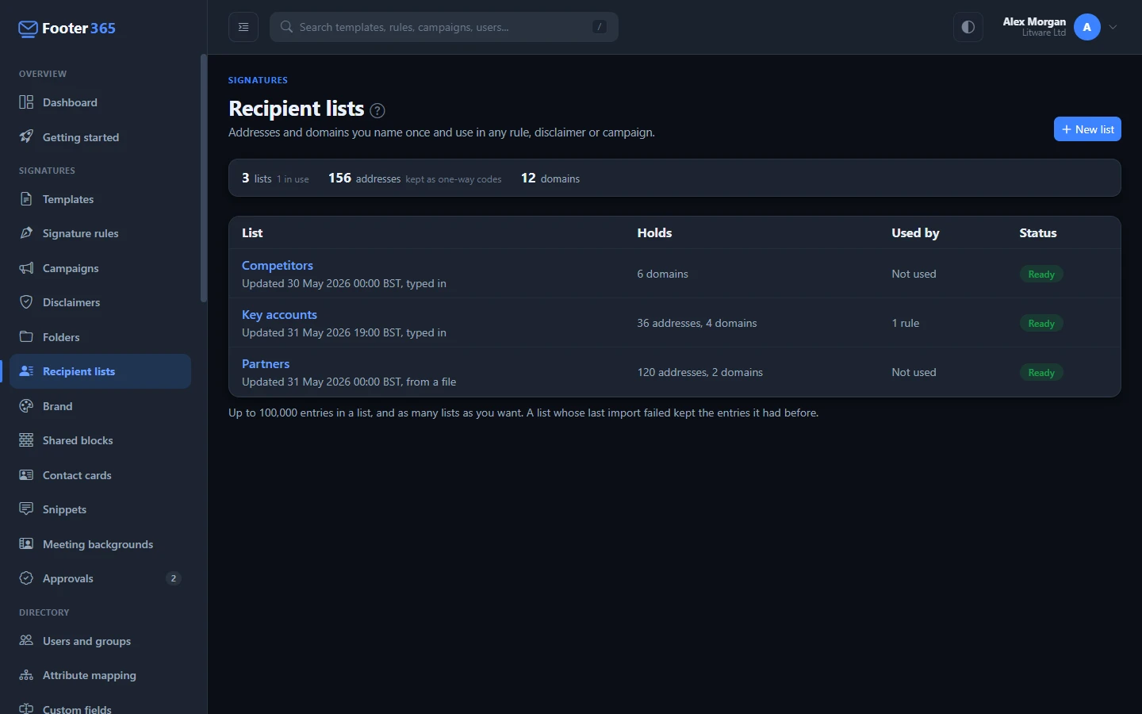Click the Campaigns megaphone icon
The width and height of the screenshot is (1142, 714).
click(x=26, y=268)
